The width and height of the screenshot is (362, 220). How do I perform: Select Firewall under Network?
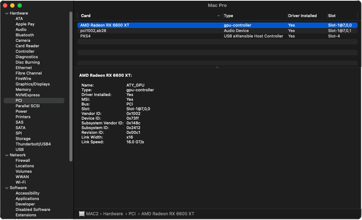coord(23,161)
